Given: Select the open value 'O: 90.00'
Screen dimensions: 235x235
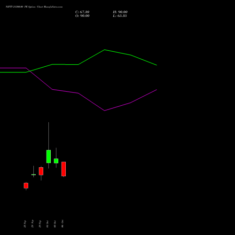Looking at the screenshot, I should coord(82,16).
